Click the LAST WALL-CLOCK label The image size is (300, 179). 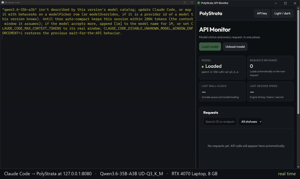click(x=214, y=86)
